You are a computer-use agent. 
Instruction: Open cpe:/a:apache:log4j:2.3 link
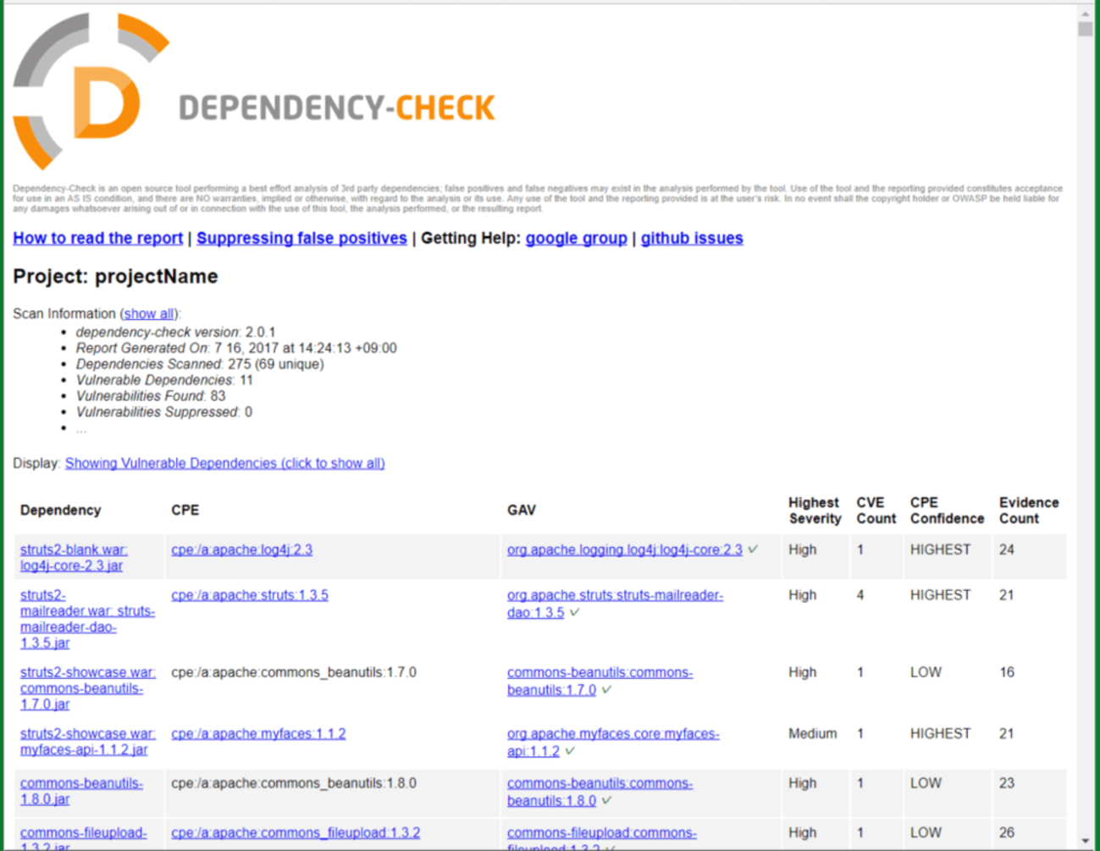tap(241, 550)
